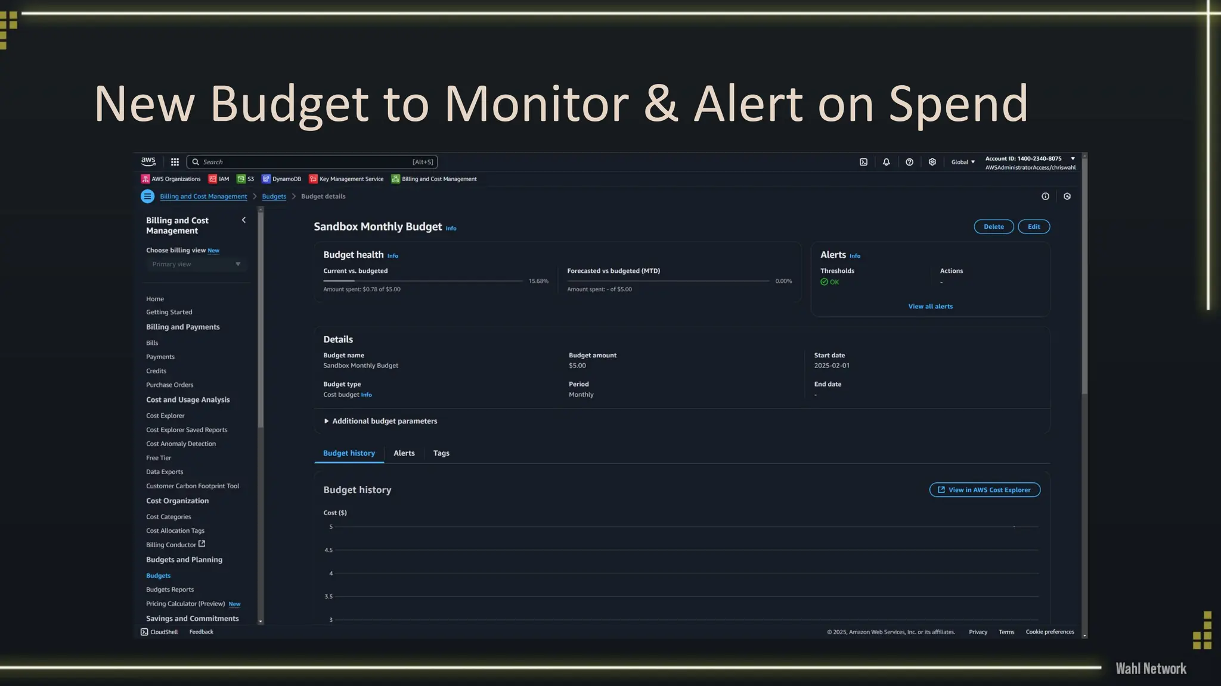The image size is (1221, 686).
Task: Click the Billing Conductor external link icon
Action: (x=202, y=544)
